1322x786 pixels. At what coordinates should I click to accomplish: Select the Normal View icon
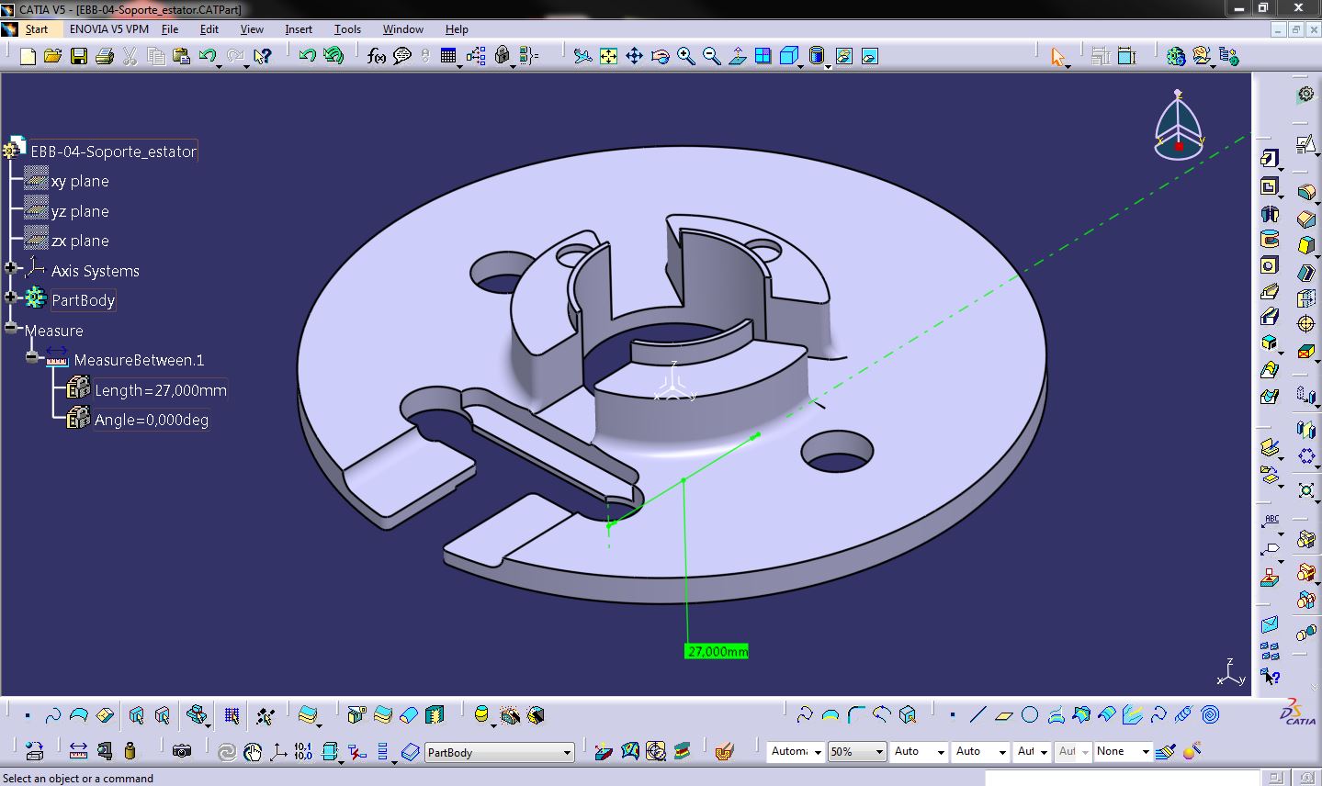pos(737,56)
